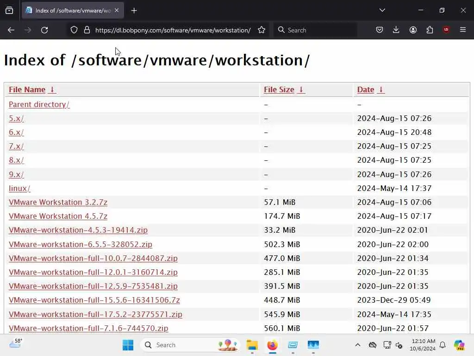474x356 pixels.
Task: Download VMware-workstation-full-12.0.1-3160714.zip
Action: 93,272
